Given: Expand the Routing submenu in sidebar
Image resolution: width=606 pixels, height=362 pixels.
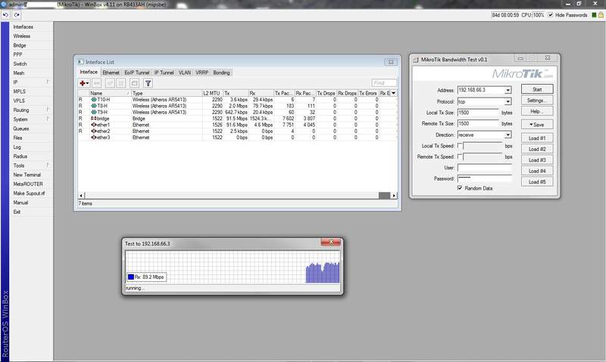Looking at the screenshot, I should pos(48,110).
